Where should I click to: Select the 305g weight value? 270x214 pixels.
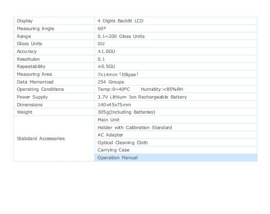click(x=126, y=112)
